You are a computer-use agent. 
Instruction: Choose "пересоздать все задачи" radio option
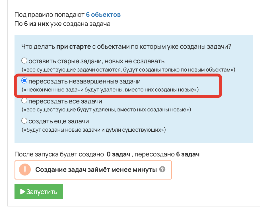pyautogui.click(x=24, y=101)
